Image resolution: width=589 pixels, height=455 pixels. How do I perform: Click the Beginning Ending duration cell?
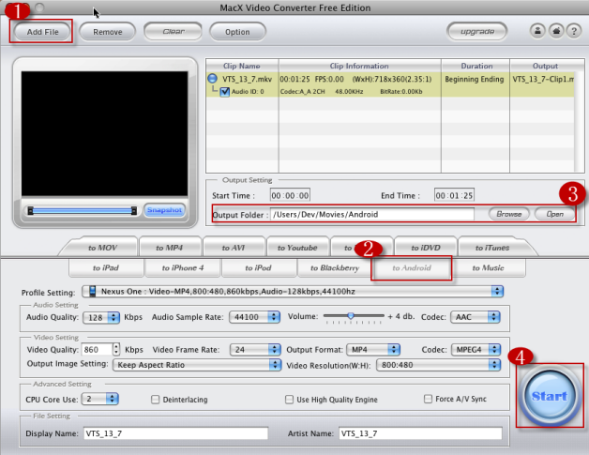(474, 79)
